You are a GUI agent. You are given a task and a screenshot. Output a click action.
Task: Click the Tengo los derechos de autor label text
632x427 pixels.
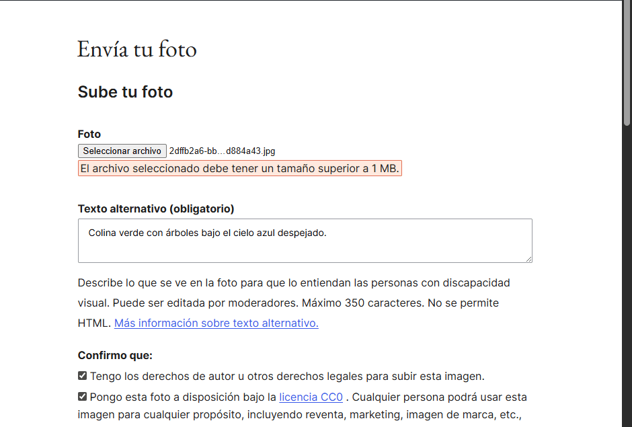pyautogui.click(x=287, y=377)
